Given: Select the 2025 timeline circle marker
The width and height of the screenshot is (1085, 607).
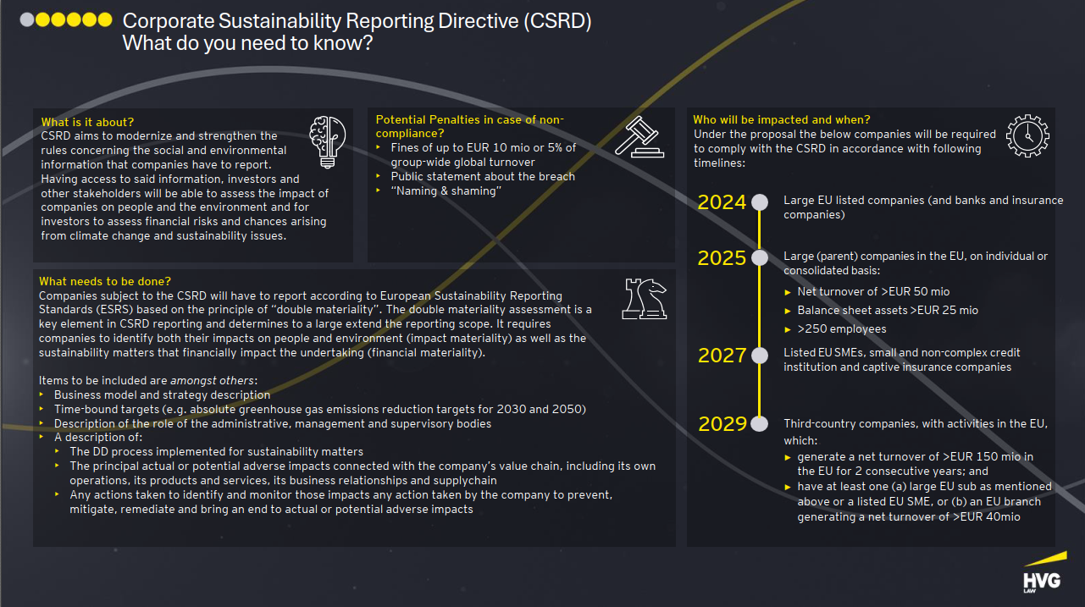Looking at the screenshot, I should (x=760, y=257).
